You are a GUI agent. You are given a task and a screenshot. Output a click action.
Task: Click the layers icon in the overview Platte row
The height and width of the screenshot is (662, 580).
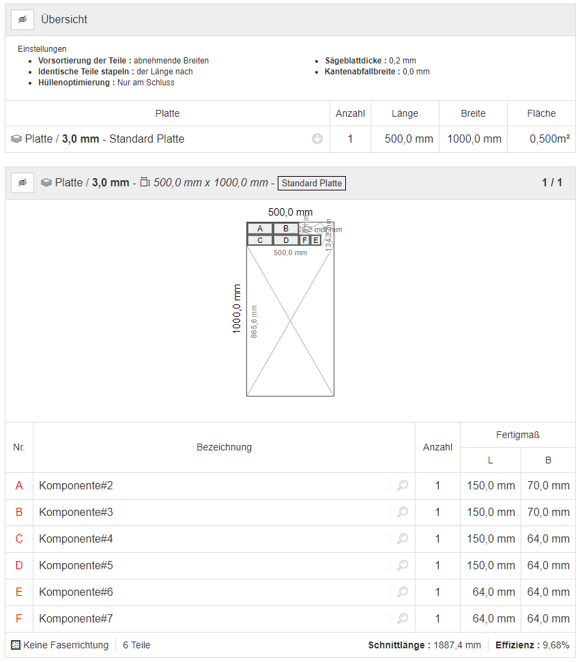tap(16, 139)
